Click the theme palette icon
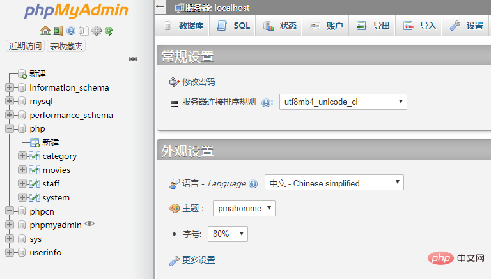The height and width of the screenshot is (279, 491). [x=175, y=208]
